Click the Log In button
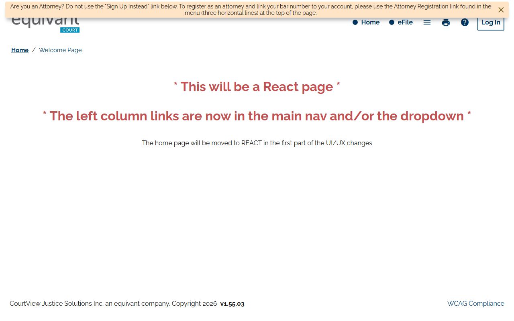 point(491,22)
